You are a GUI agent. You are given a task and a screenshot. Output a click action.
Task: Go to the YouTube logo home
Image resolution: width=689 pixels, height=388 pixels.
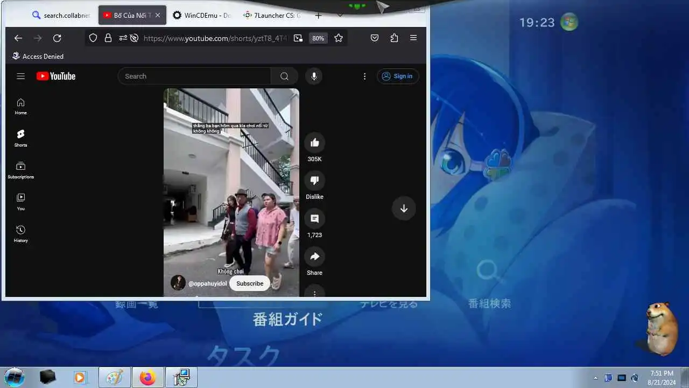(56, 76)
